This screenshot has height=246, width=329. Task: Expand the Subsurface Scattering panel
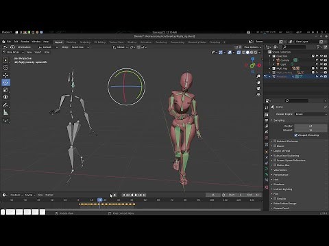pos(286,155)
